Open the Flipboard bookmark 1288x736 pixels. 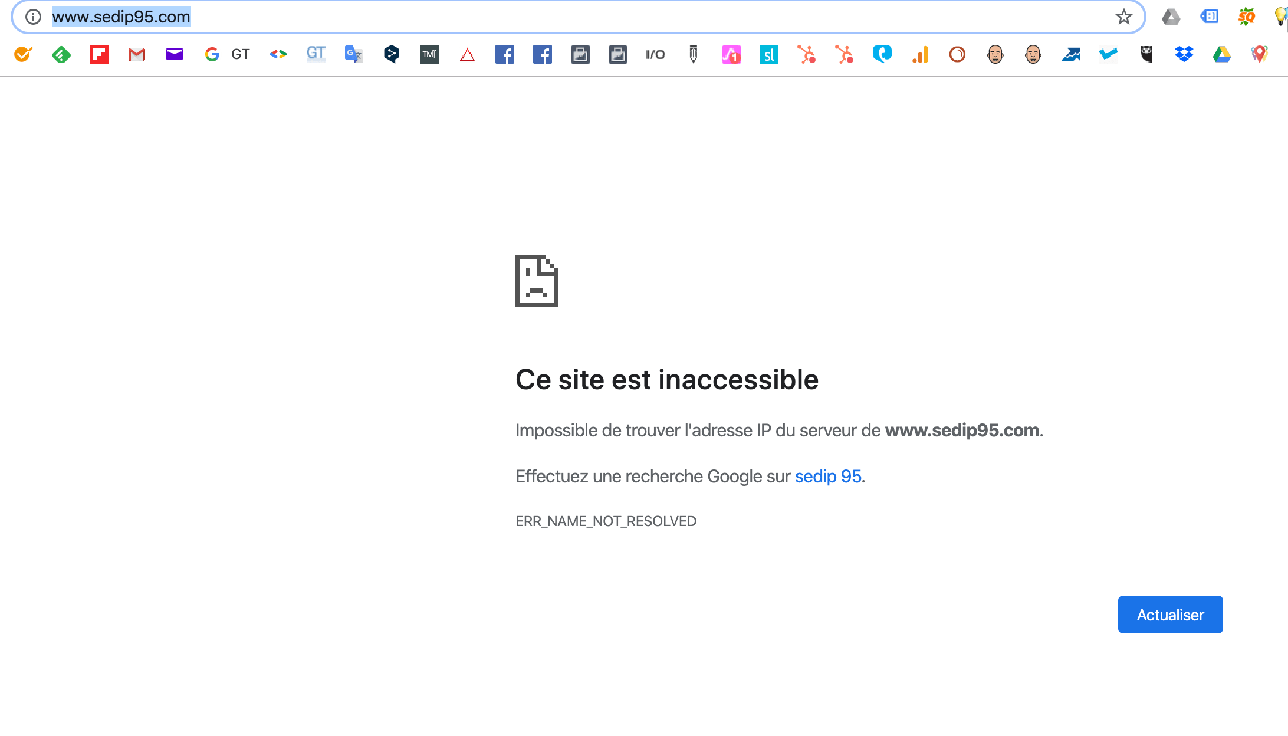click(x=99, y=55)
